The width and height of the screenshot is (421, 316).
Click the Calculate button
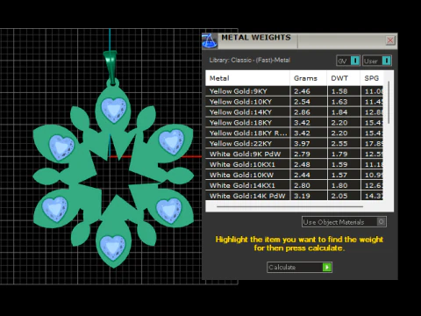(x=299, y=267)
